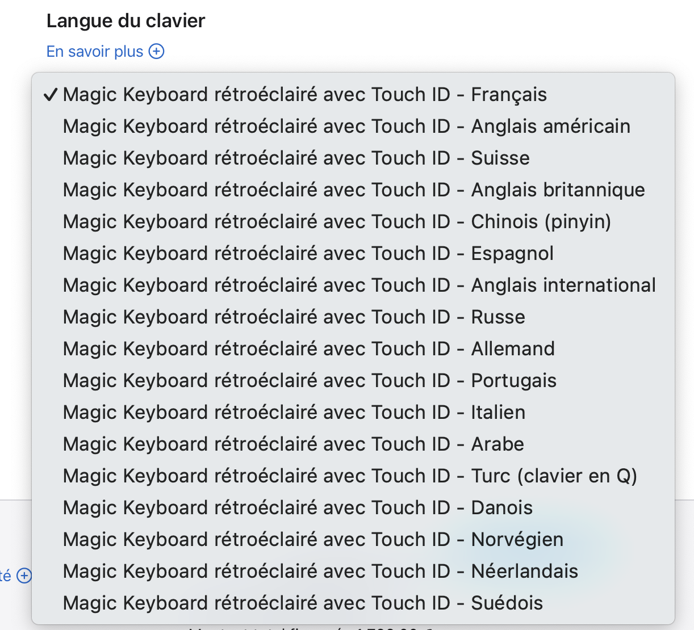This screenshot has height=630, width=694.
Task: Select the Norvégien keyboard option
Action: [313, 539]
